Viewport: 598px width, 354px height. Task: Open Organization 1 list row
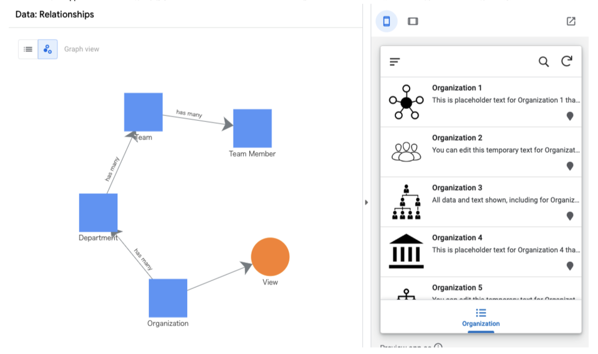[481, 102]
